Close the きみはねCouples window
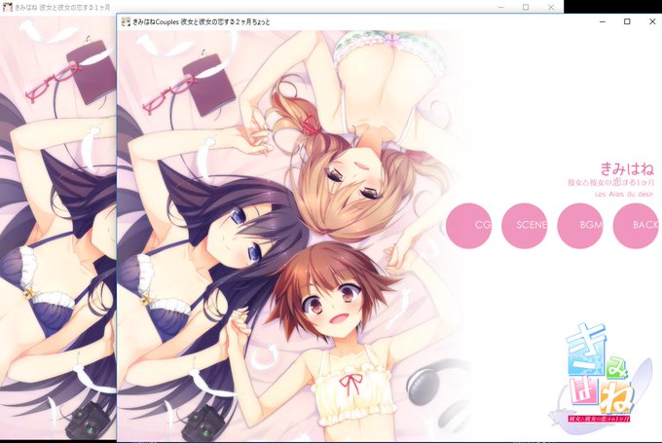This screenshot has width=662, height=443. [652, 21]
